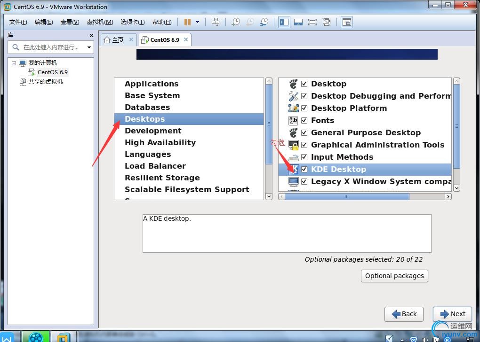Select the Applications category
The image size is (480, 342).
189,84
